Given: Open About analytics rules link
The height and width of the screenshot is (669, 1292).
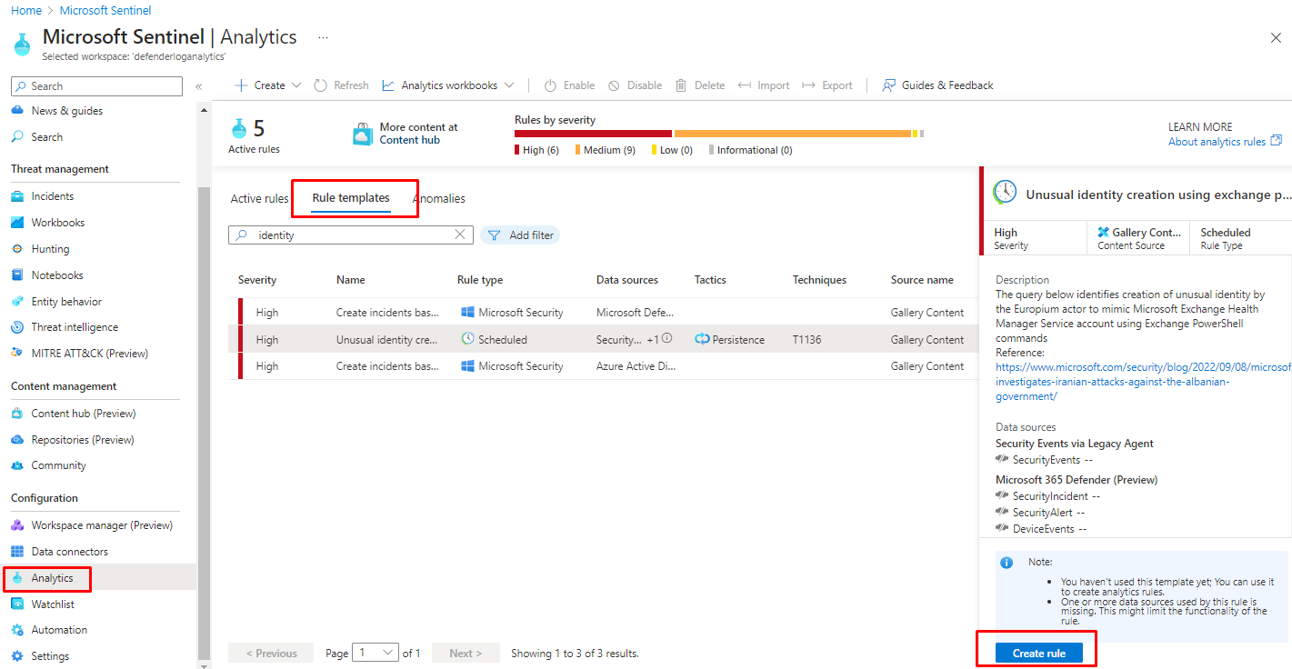Looking at the screenshot, I should click(x=1217, y=142).
